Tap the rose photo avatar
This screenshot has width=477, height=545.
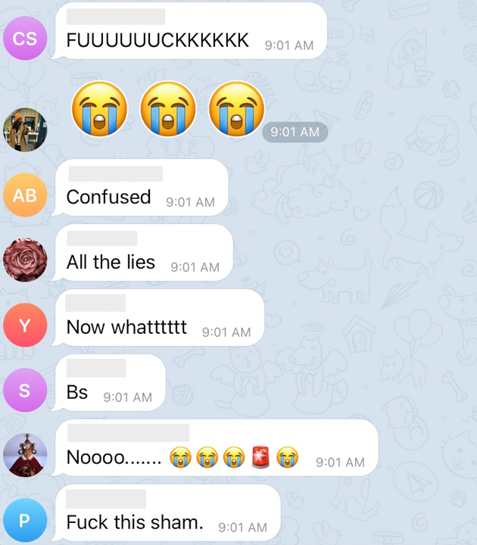click(x=25, y=260)
